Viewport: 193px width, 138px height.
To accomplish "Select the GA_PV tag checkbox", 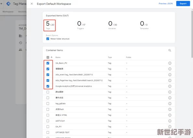I will tap(48, 127).
